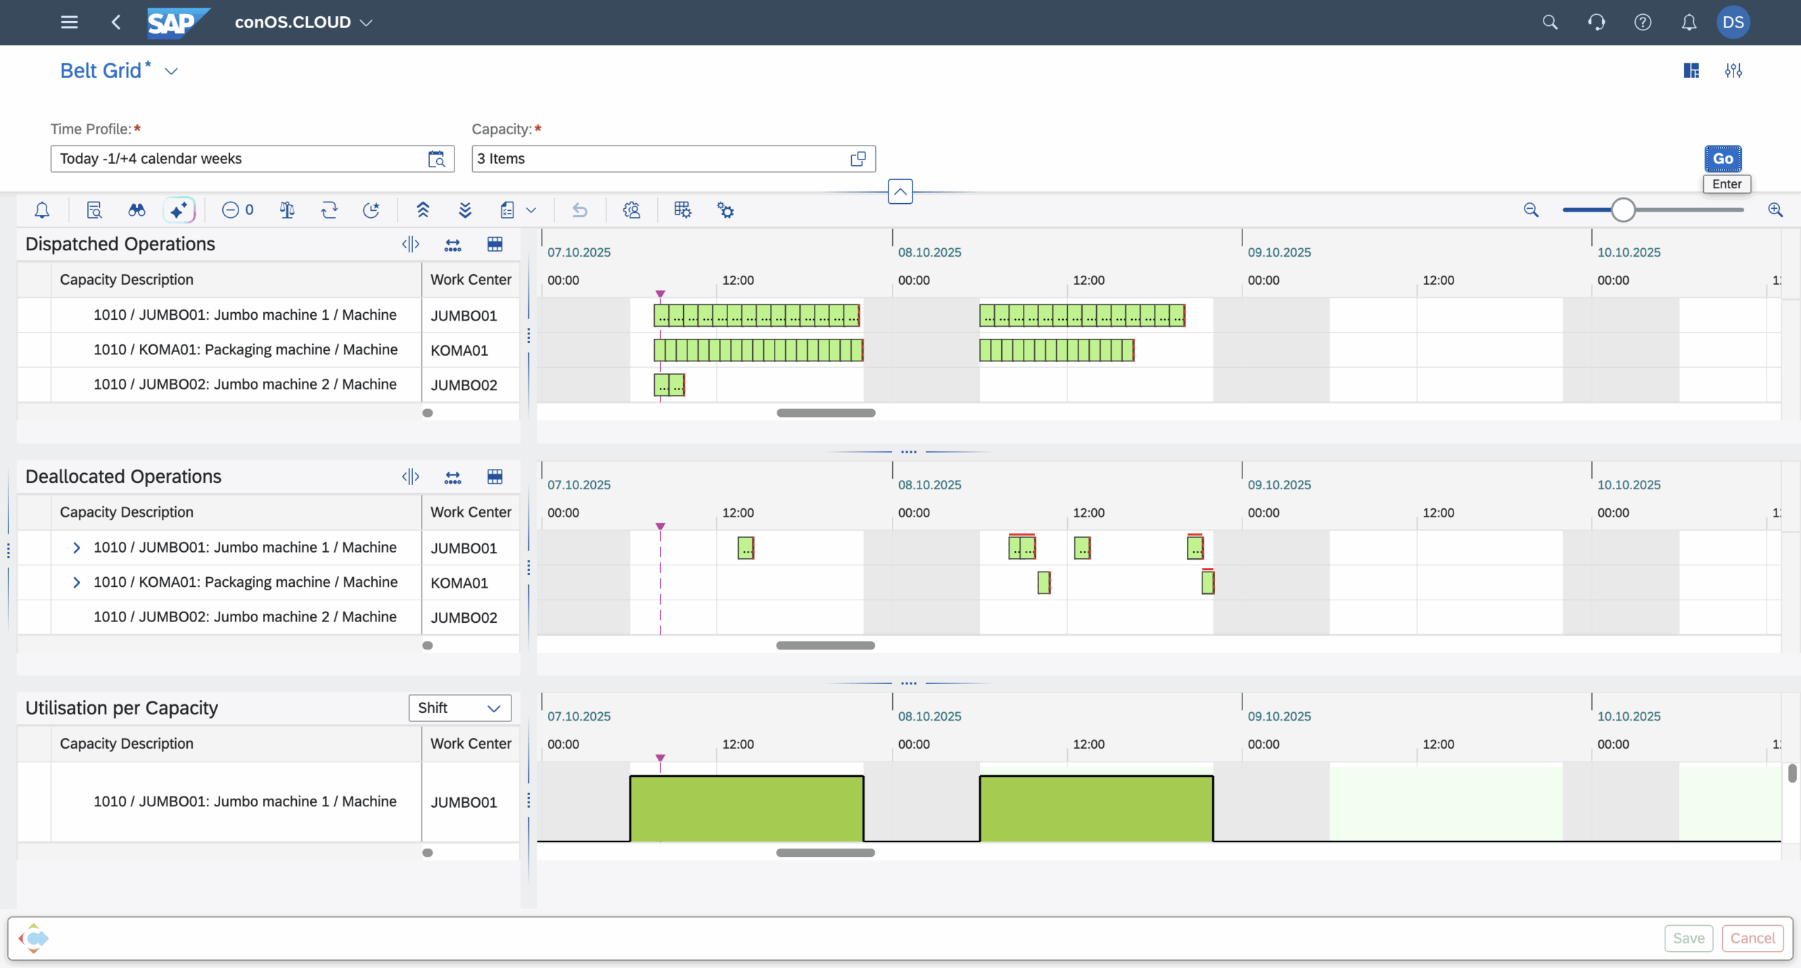This screenshot has height=968, width=1801.
Task: Click the collapse all double-up chevrons icon
Action: pyautogui.click(x=423, y=209)
